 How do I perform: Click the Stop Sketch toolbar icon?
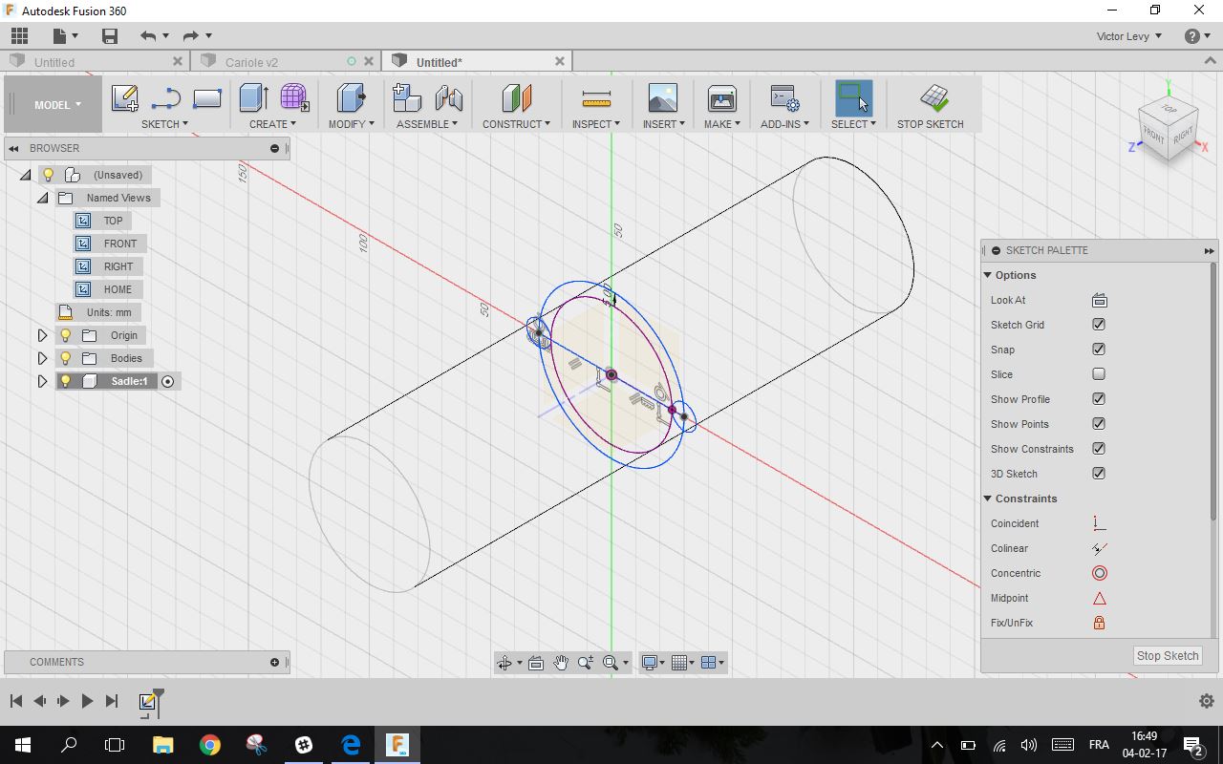933,98
